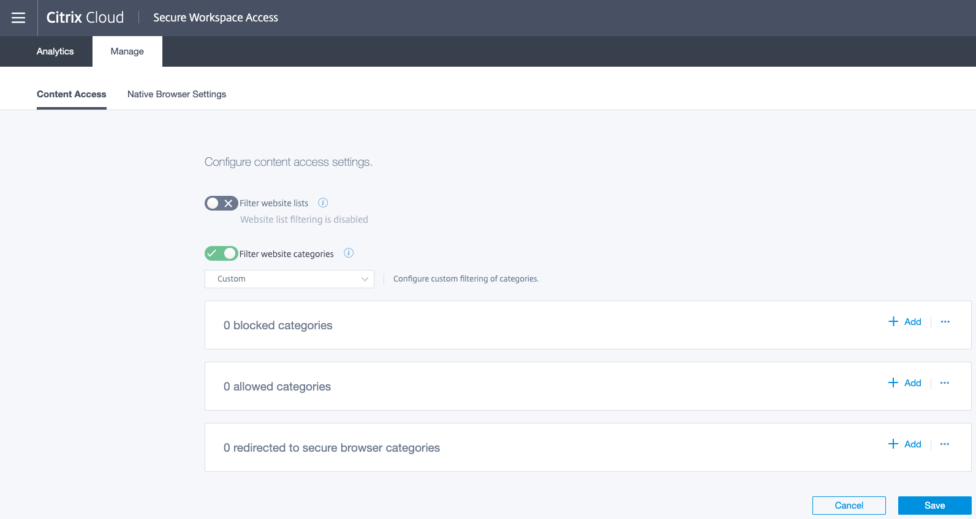The image size is (976, 519).
Task: Click the Secure Workspace Access title
Action: click(x=216, y=18)
